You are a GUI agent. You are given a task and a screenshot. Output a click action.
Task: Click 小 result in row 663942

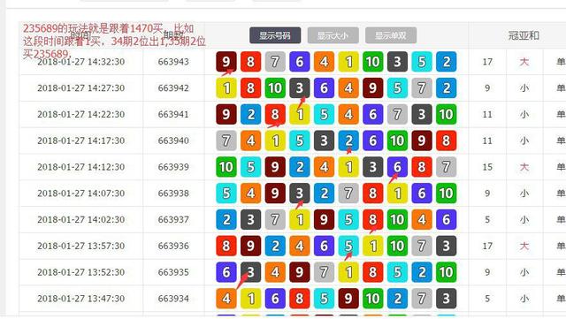click(524, 88)
